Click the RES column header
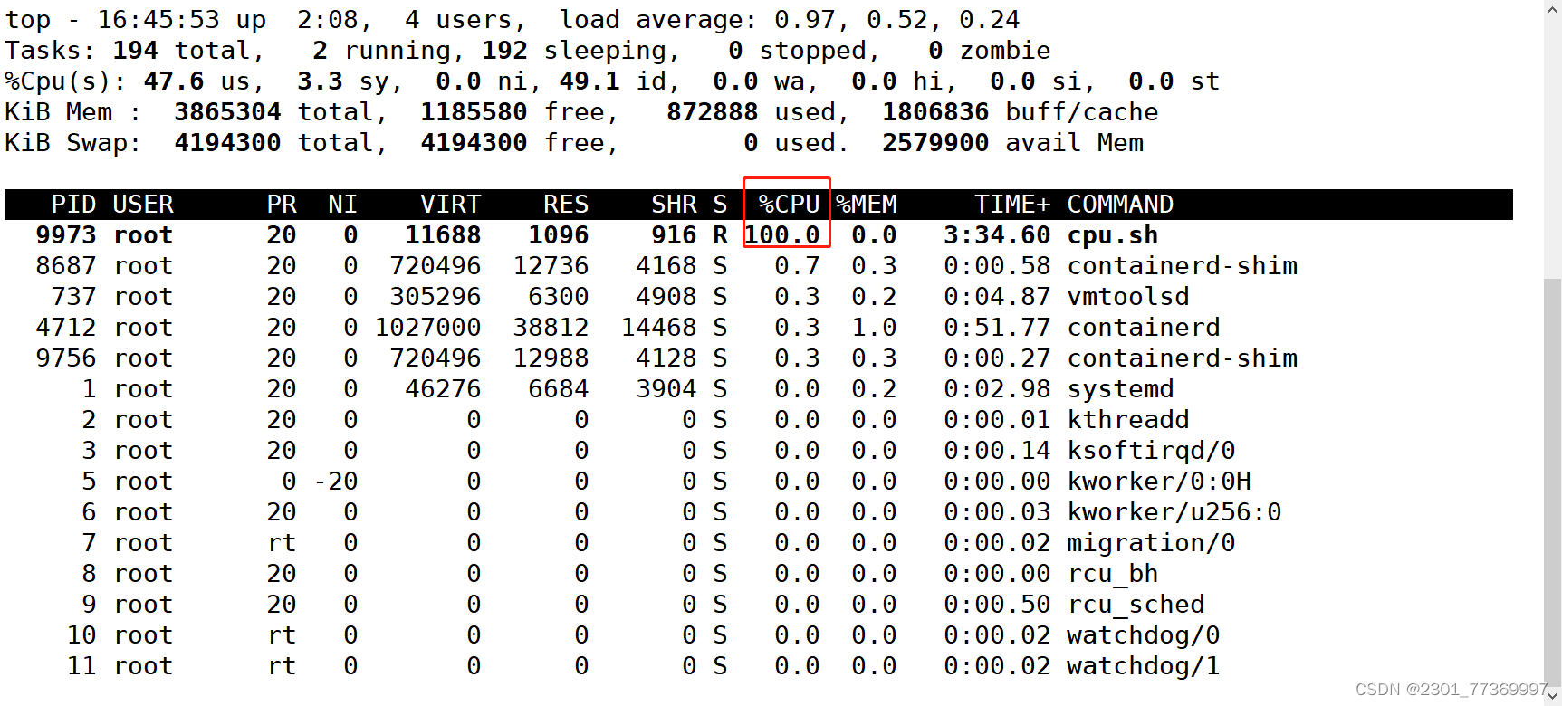1562x706 pixels. 566,205
